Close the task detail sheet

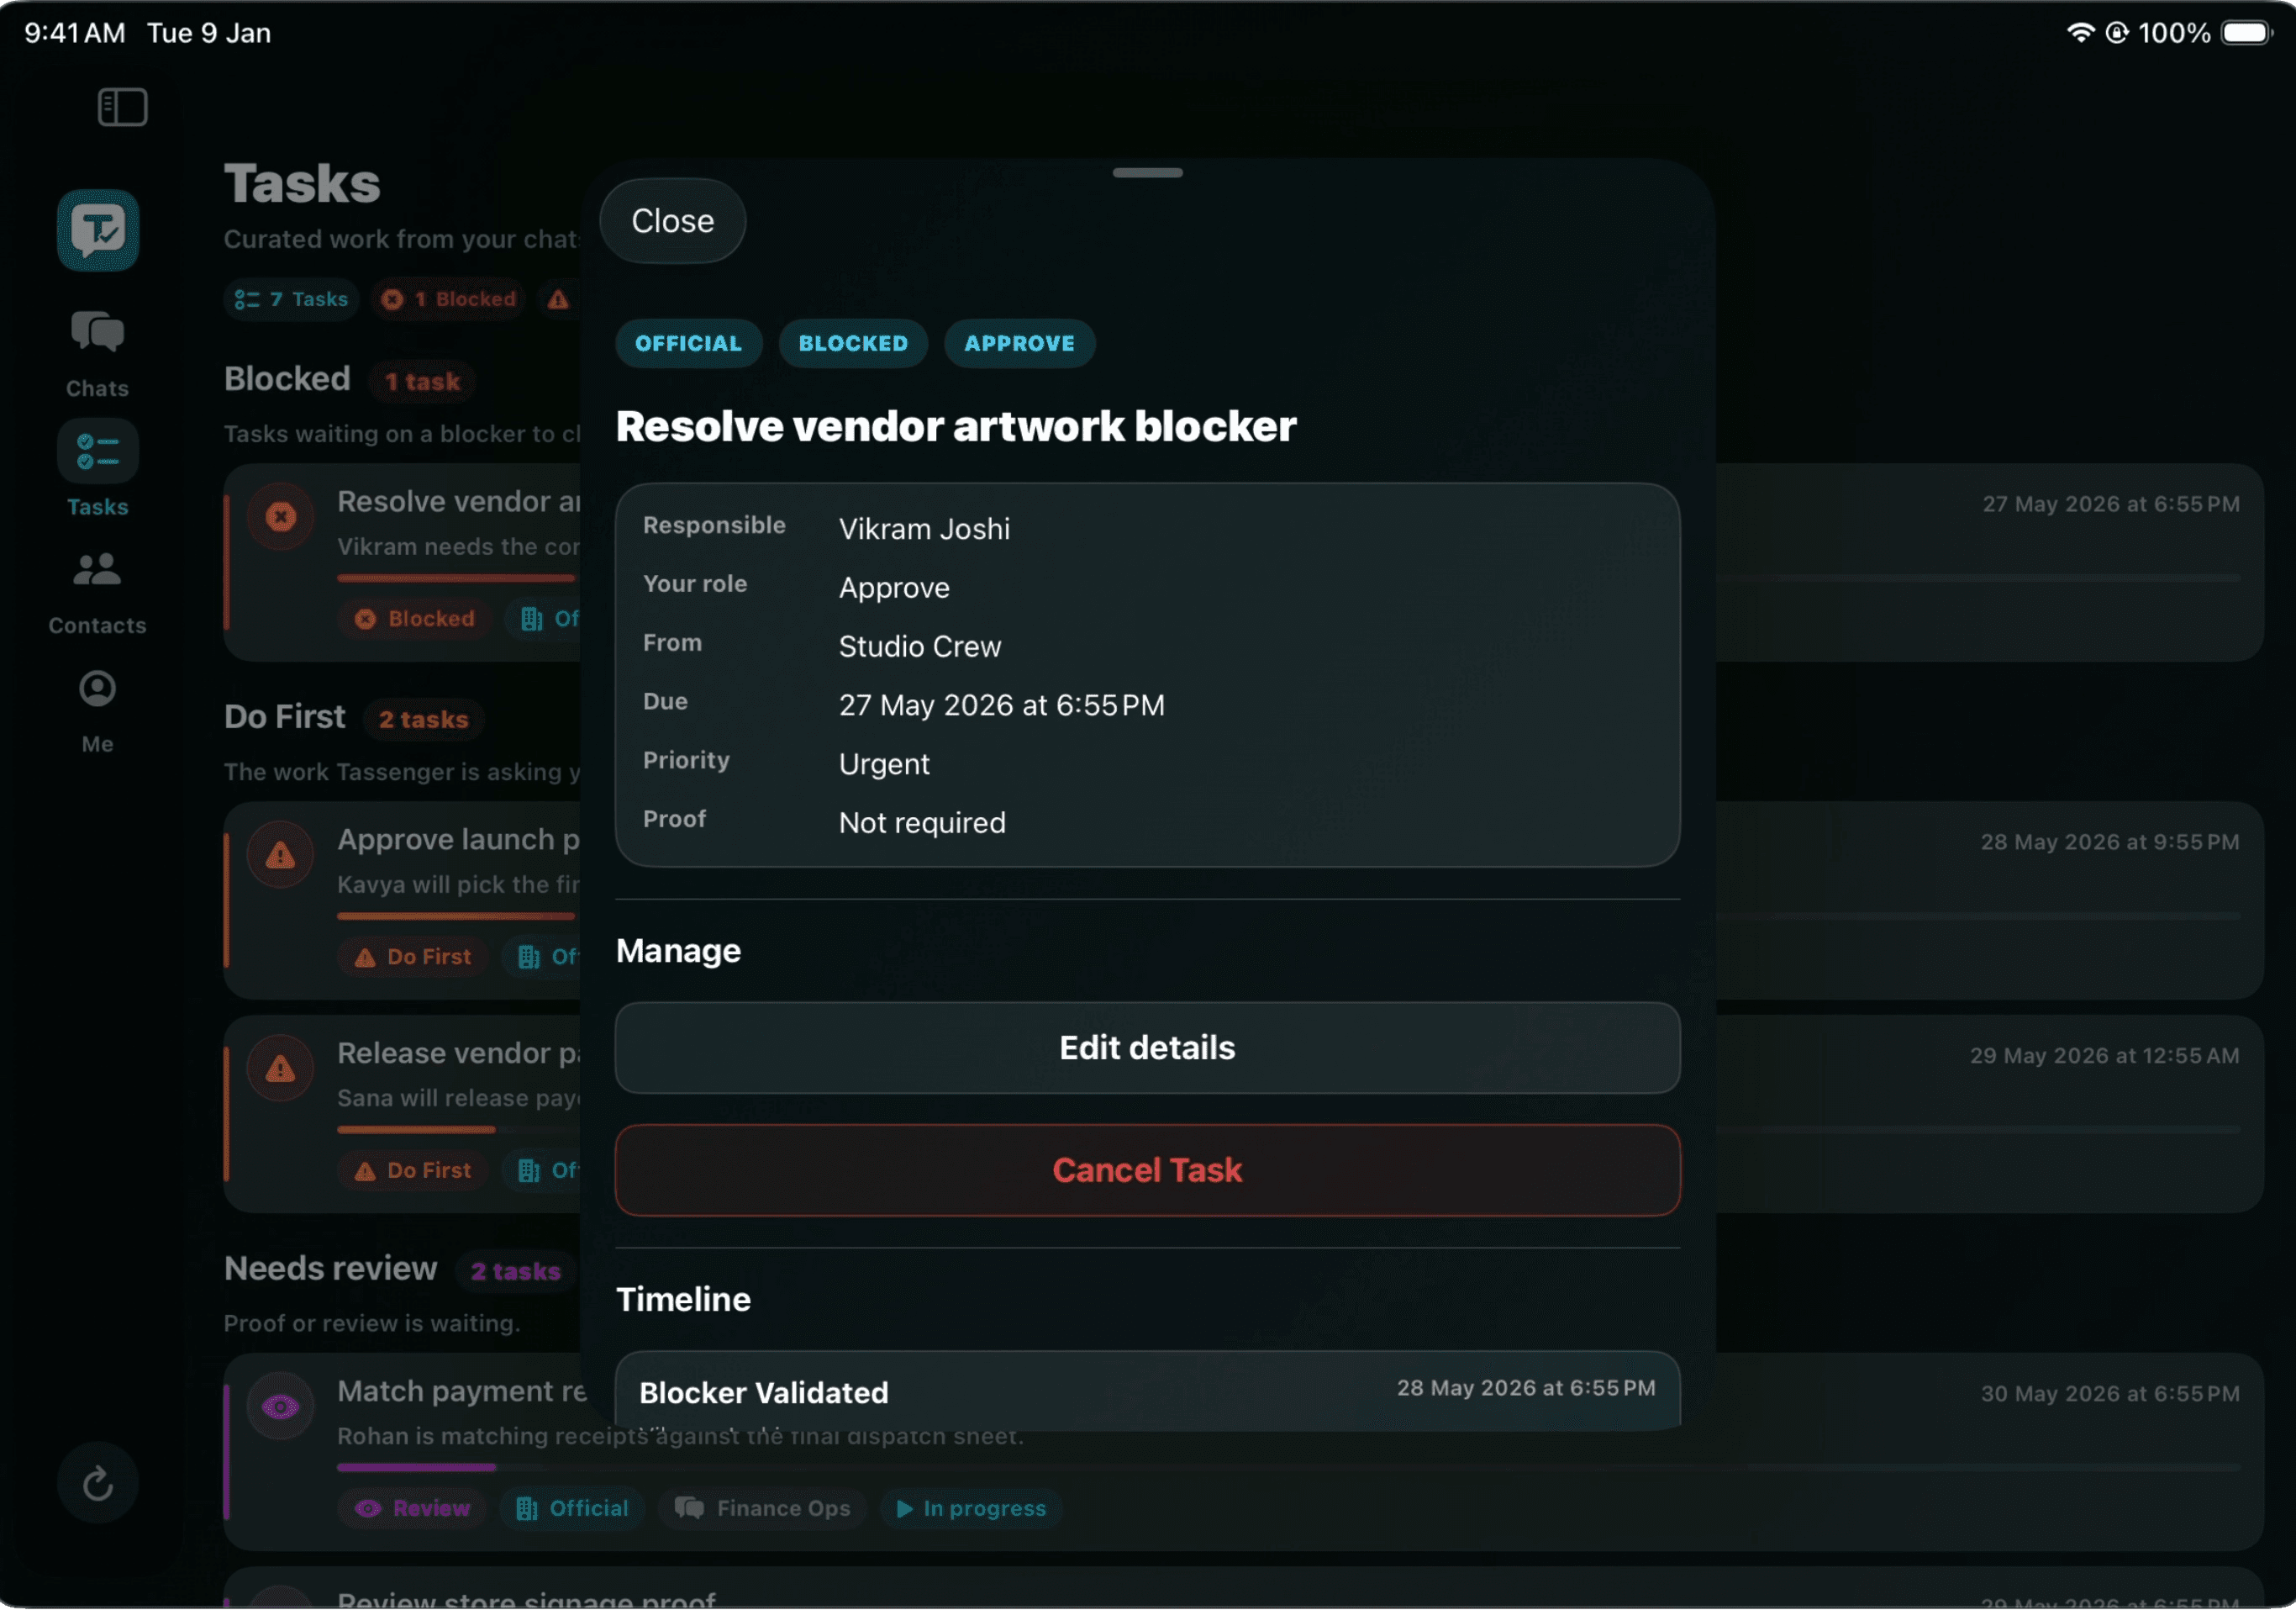(x=673, y=221)
